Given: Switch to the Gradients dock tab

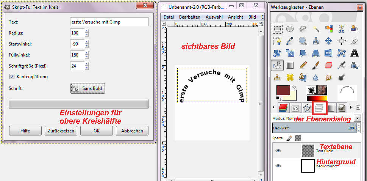Looking at the screenshot, I should point(331,108).
